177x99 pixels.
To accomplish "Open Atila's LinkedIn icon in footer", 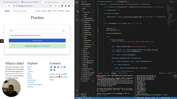I will click(64, 67).
